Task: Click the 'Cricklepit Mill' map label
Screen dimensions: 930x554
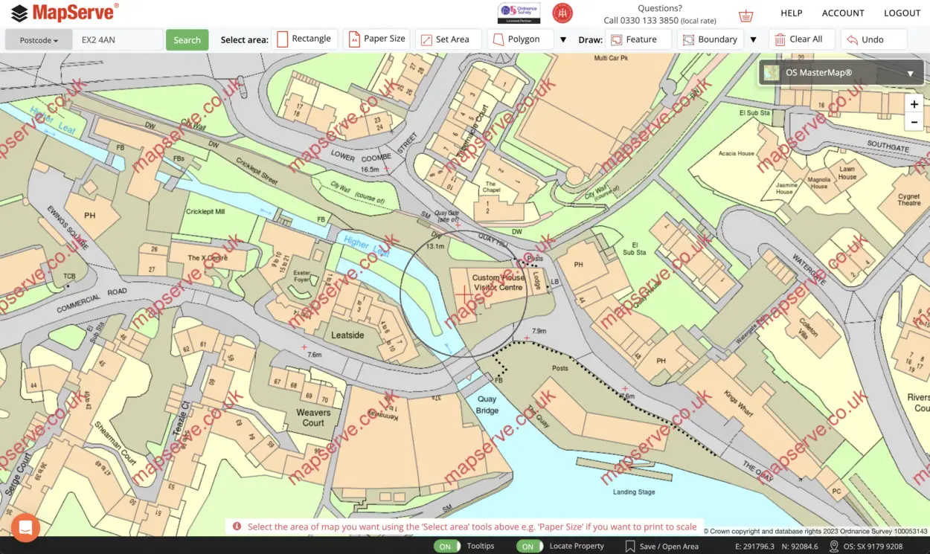Action: [205, 212]
